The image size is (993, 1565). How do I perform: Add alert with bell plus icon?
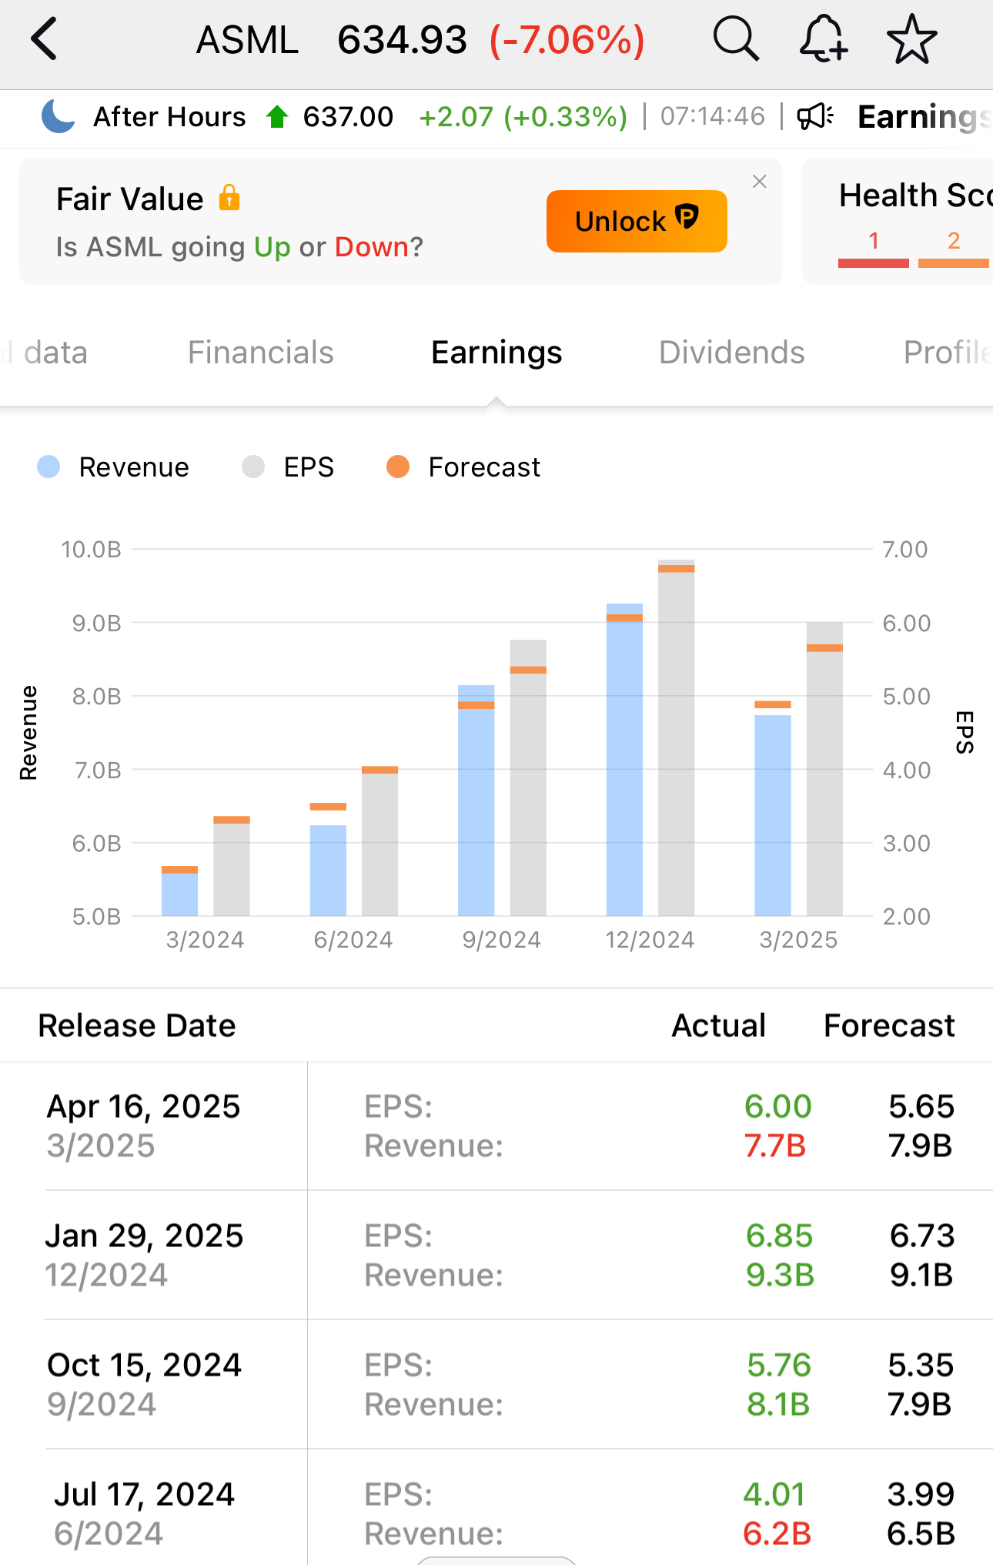[x=824, y=38]
